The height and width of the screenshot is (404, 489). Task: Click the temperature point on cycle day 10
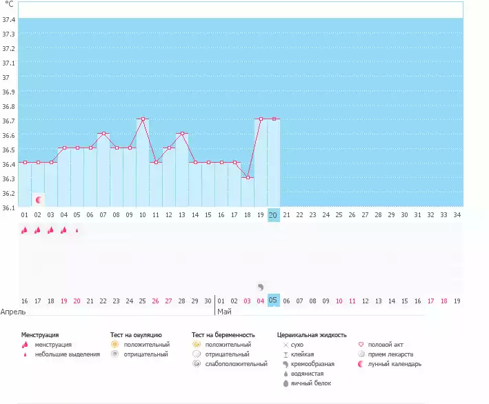coord(143,119)
